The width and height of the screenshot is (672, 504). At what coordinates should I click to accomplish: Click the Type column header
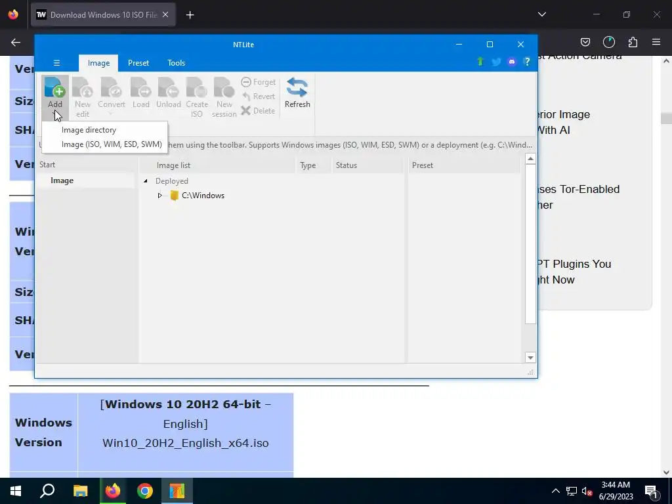coord(314,165)
